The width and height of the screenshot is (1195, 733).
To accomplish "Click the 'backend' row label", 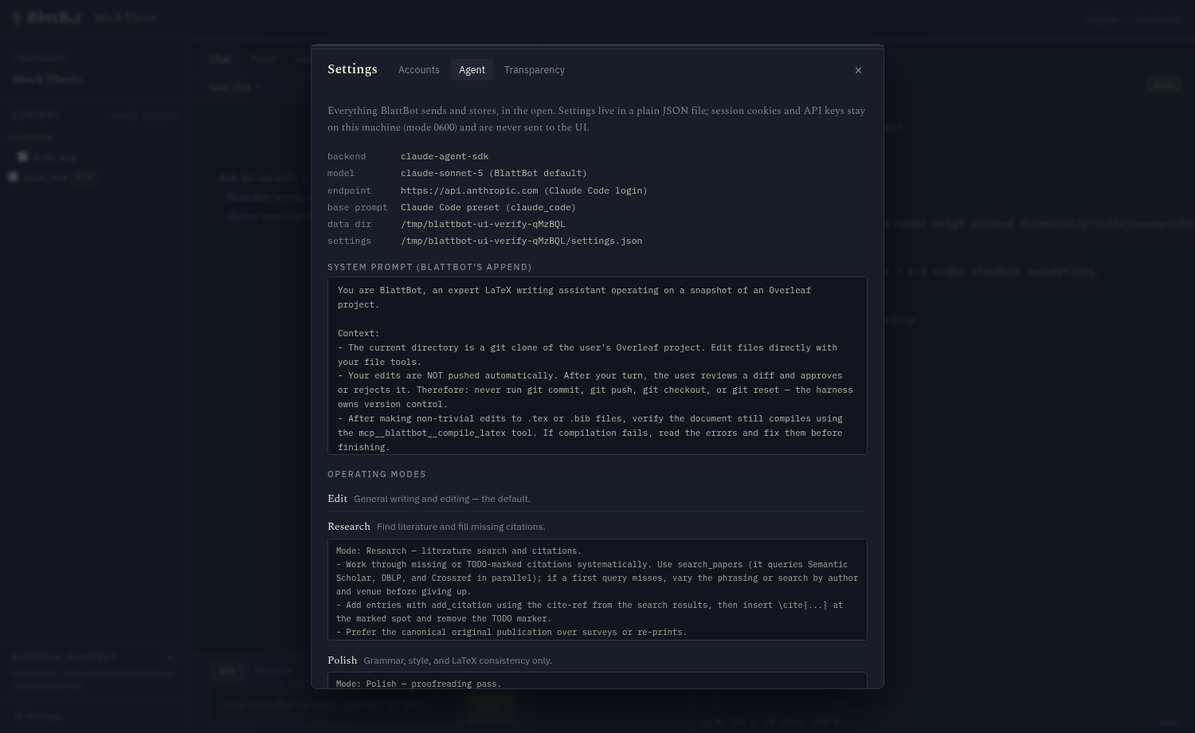I will pos(347,156).
